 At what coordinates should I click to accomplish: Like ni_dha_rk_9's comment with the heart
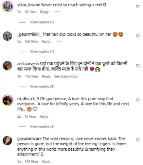(138, 100)
